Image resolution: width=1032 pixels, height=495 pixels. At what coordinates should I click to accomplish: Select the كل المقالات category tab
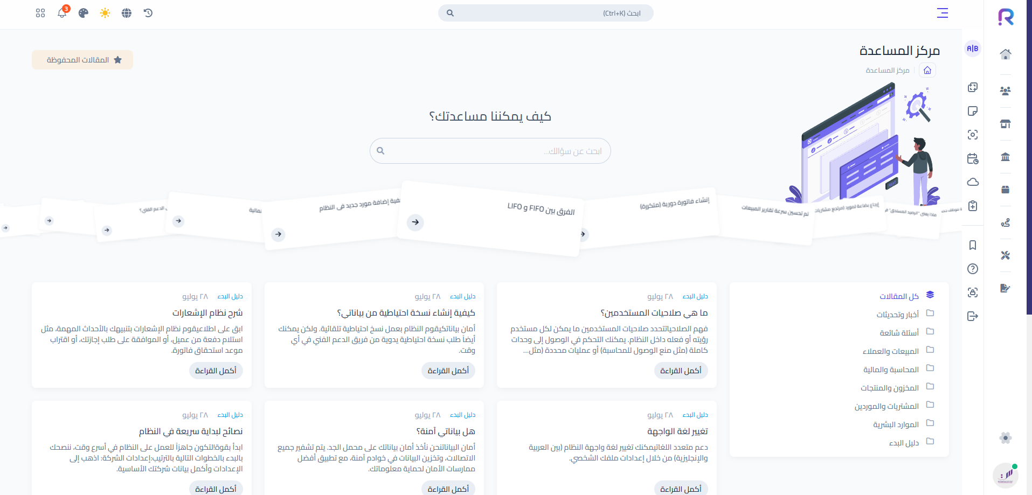pyautogui.click(x=899, y=295)
